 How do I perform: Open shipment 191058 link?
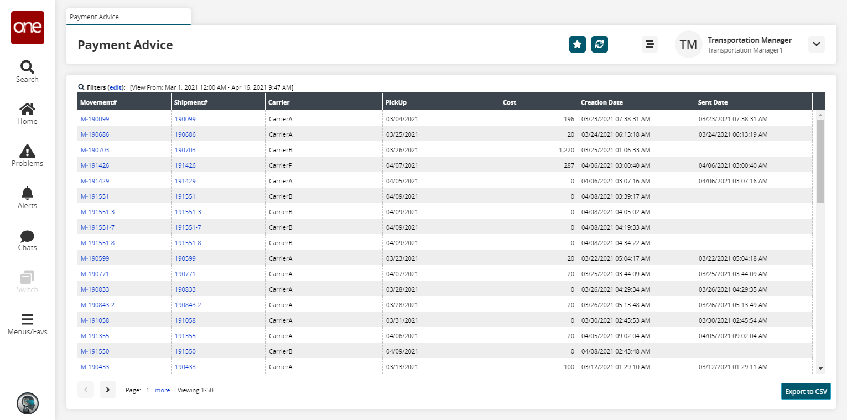(185, 320)
